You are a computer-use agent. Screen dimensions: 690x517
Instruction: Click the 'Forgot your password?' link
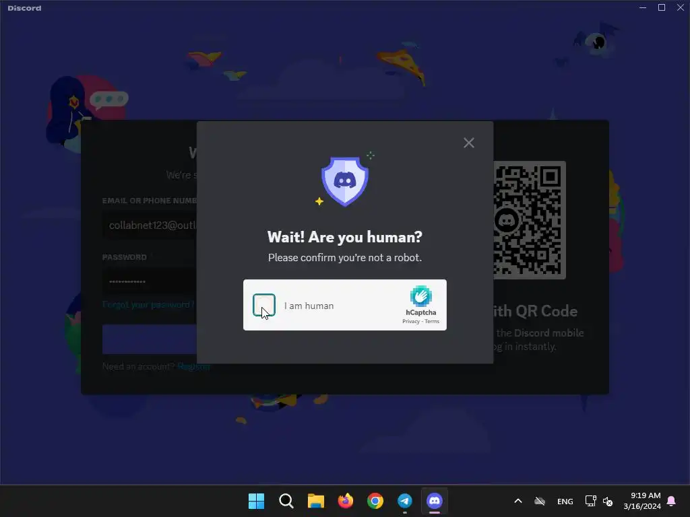[149, 305]
